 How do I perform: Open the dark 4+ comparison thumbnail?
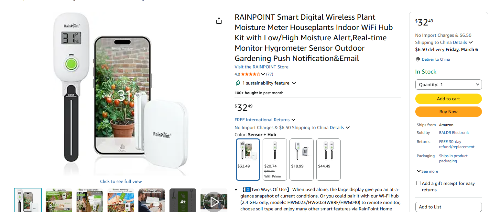[183, 200]
